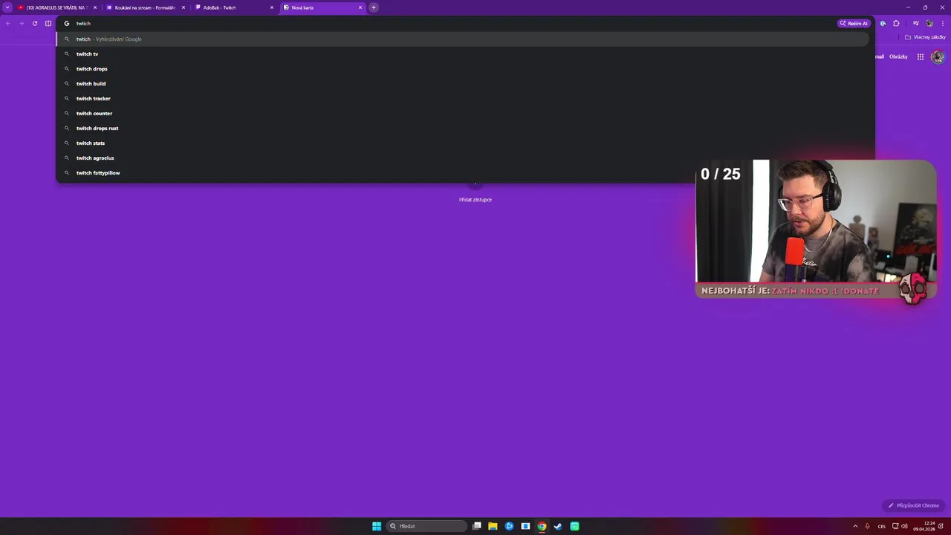The height and width of the screenshot is (535, 951).
Task: Open Chrome from the taskbar
Action: (542, 526)
